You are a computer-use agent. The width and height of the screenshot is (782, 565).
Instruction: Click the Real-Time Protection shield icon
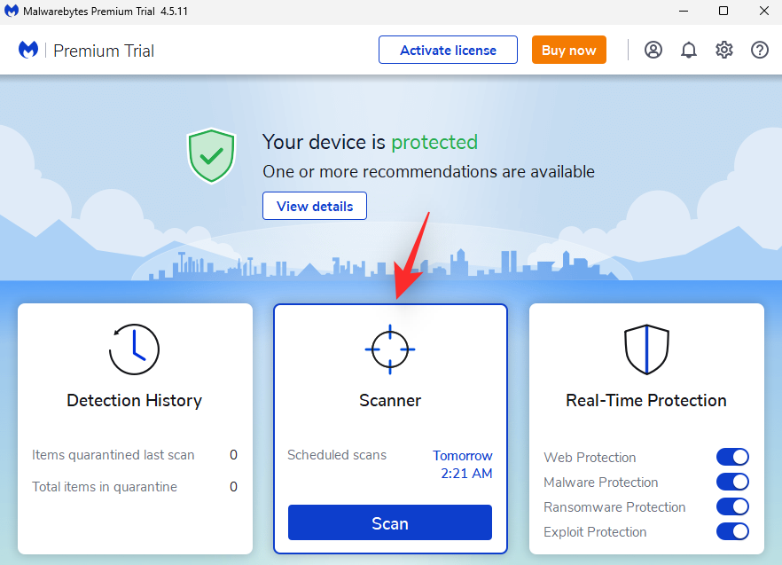[646, 349]
